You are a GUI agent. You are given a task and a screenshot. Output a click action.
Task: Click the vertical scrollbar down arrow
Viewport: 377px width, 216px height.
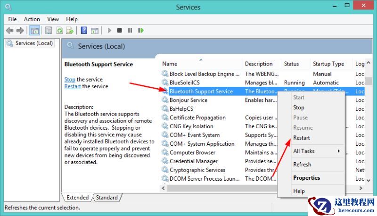point(369,180)
